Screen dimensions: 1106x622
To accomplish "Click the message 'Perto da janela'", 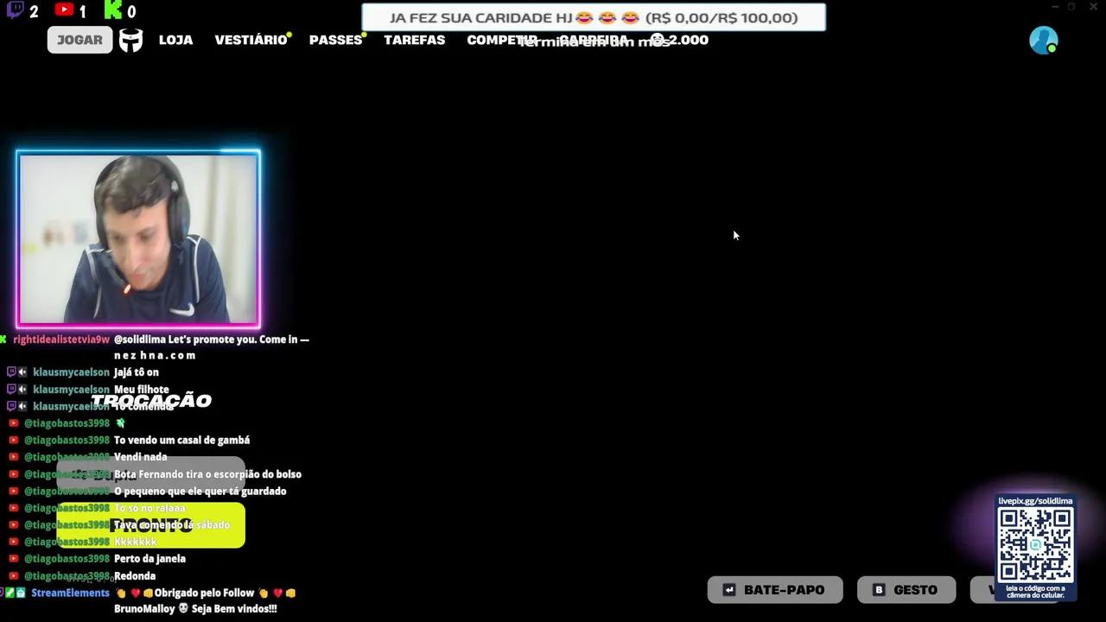I will (x=149, y=559).
